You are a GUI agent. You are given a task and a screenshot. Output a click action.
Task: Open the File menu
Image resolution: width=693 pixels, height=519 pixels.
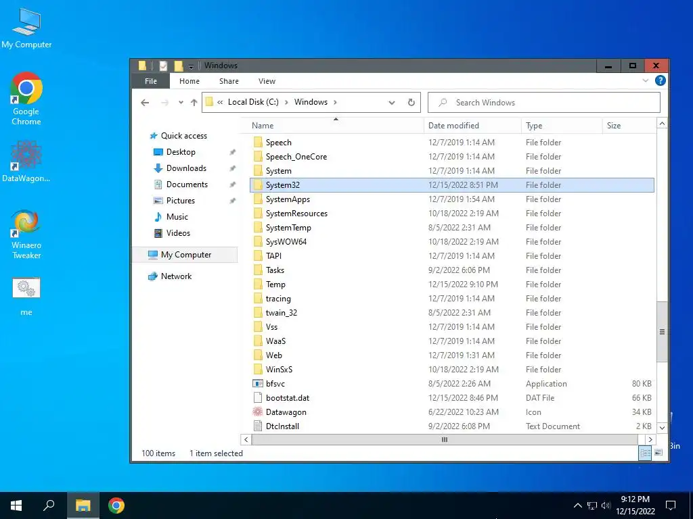151,81
